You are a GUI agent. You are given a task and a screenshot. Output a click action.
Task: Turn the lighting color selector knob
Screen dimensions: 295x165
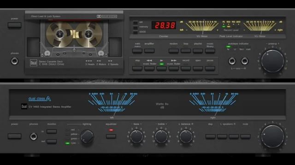click(x=87, y=137)
